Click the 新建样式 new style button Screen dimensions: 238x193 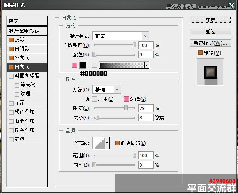pos(210,43)
